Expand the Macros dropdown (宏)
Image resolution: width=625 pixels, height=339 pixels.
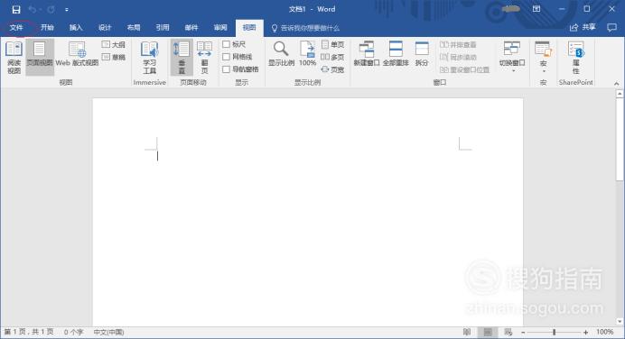point(544,57)
